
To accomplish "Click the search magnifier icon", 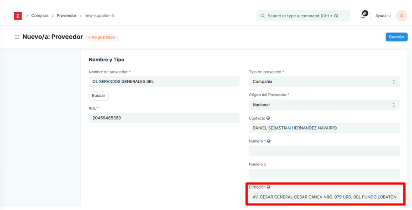I will 263,16.
